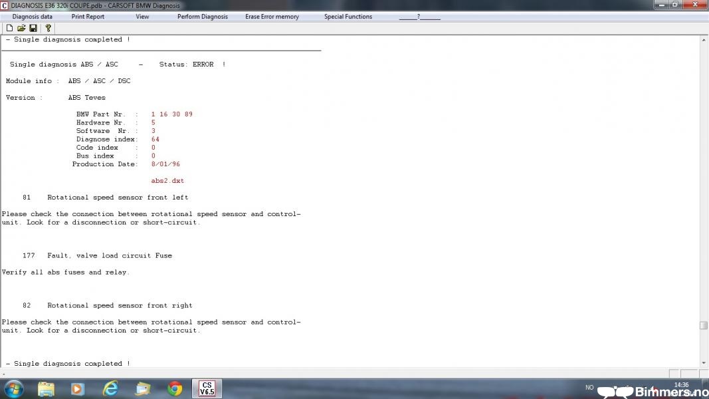709x399 pixels.
Task: Click 'Single diagnosis ABS / ASC' heading text
Action: (x=64, y=65)
